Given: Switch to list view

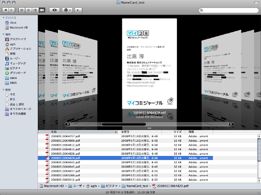Looking at the screenshot, I should (x=29, y=10).
